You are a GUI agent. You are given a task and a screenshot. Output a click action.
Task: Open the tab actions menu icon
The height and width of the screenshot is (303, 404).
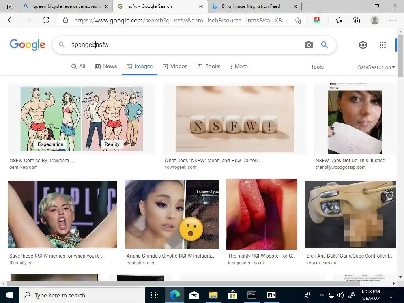9,6
